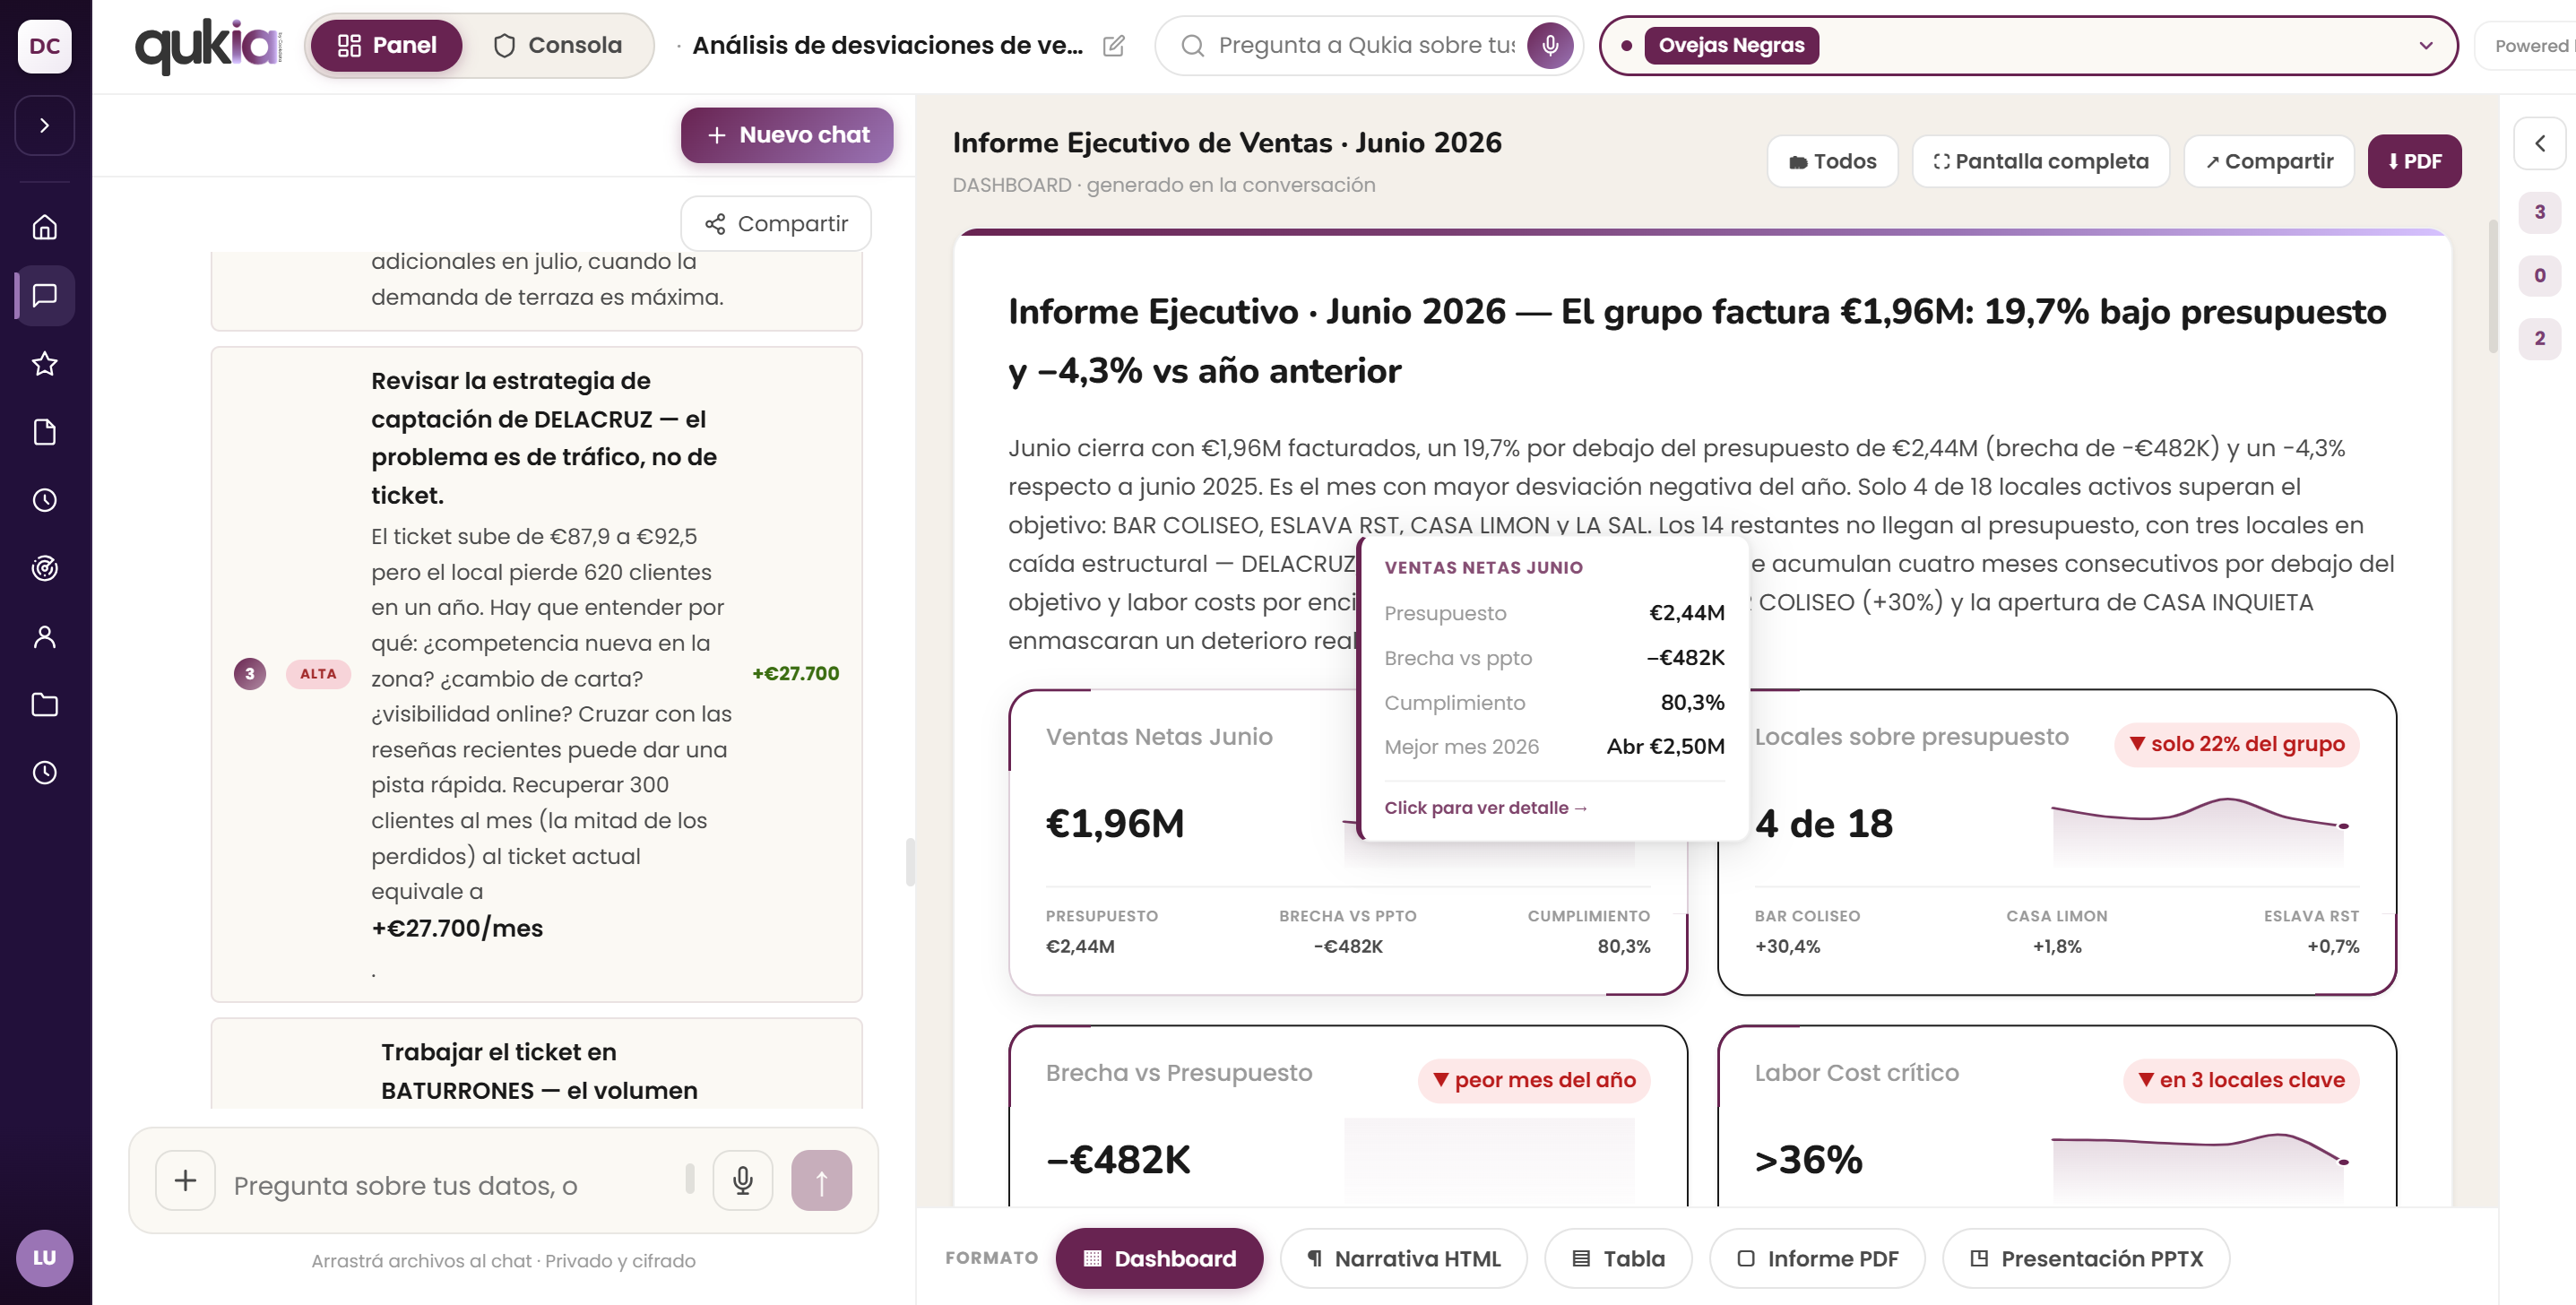Focus the Pregunta a Qukia search field

pos(1365,45)
